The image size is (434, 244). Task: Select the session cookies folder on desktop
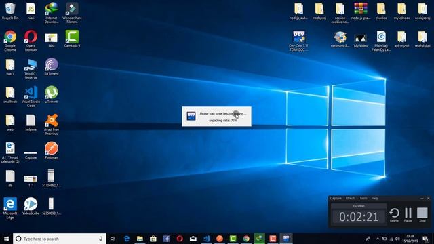[x=340, y=13]
